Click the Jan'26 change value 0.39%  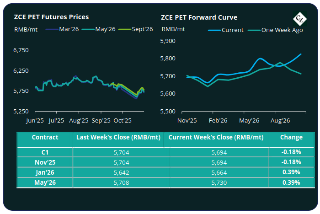[291, 172]
